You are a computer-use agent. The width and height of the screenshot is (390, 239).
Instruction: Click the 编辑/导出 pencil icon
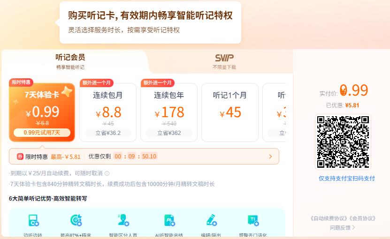211,220
